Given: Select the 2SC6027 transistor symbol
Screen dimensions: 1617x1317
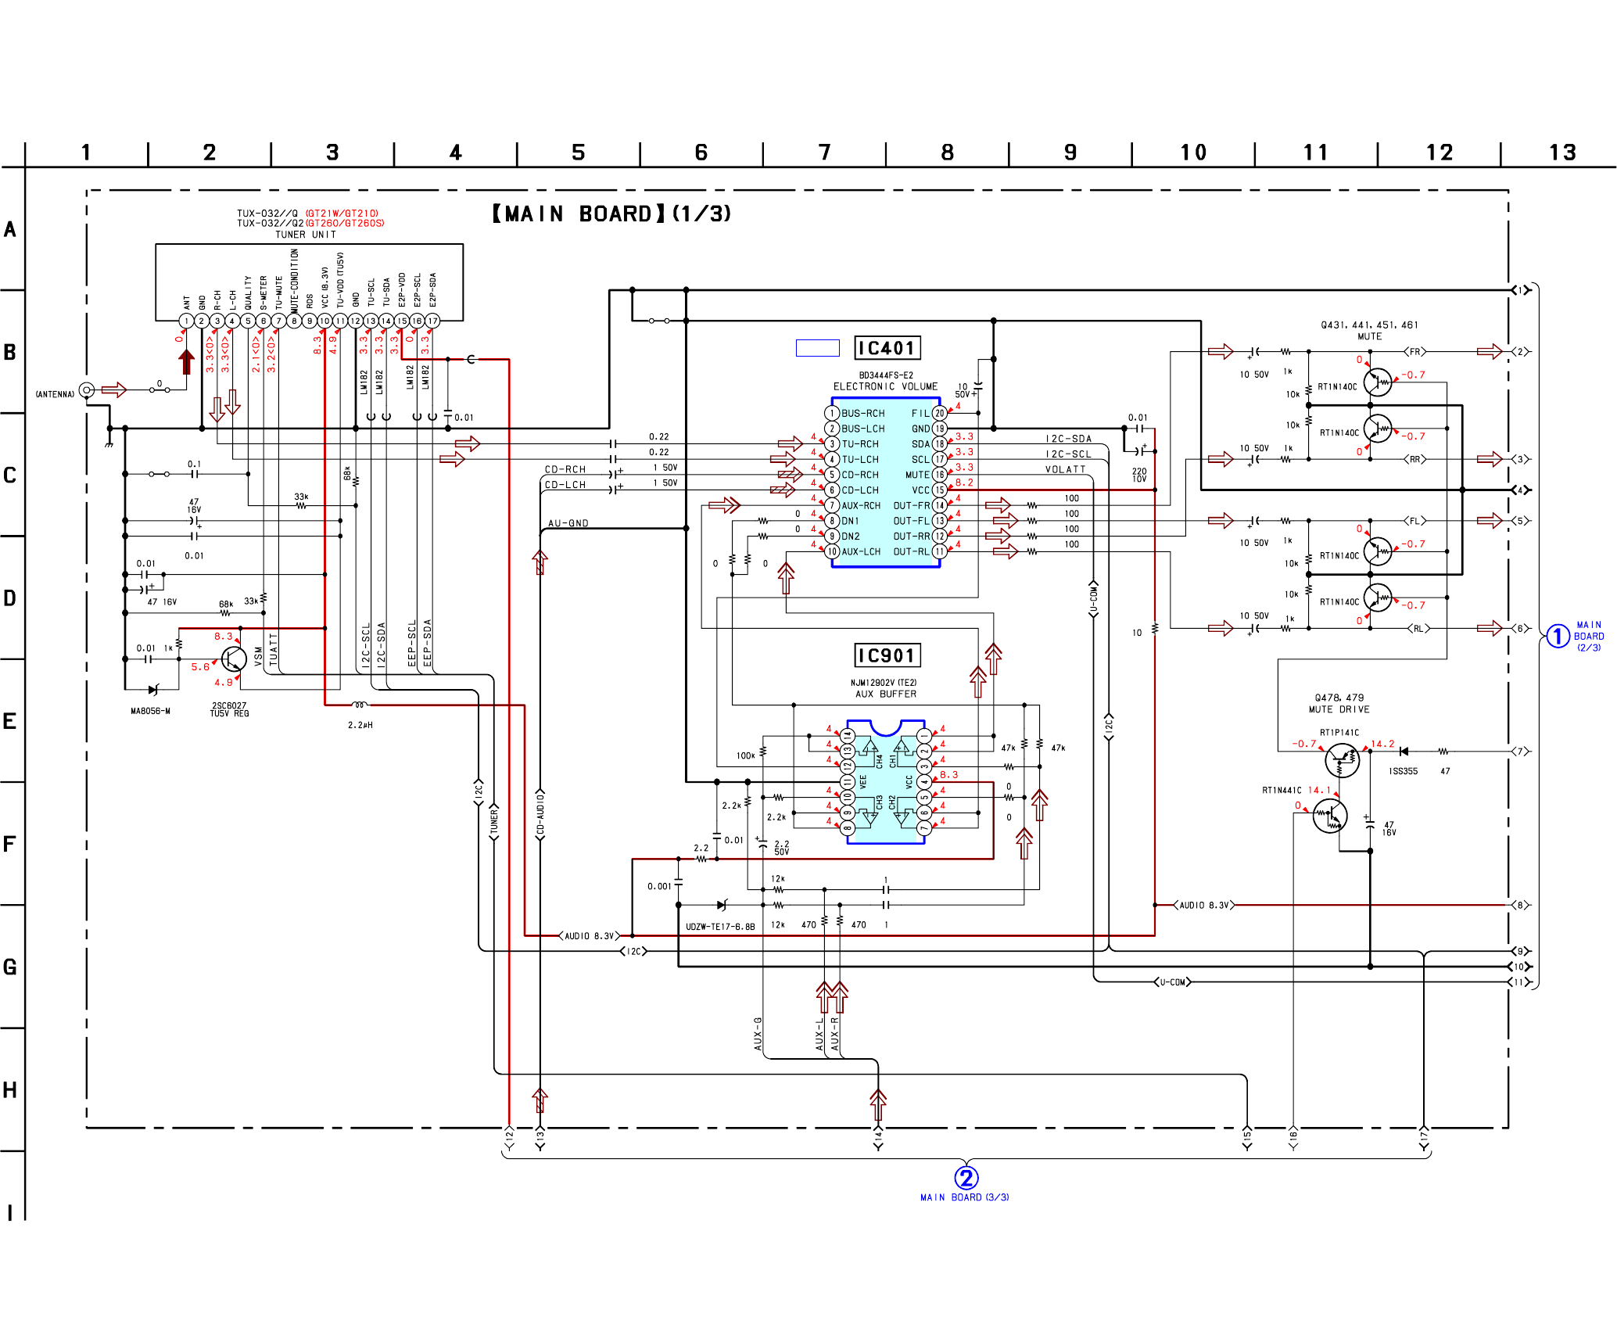Looking at the screenshot, I should coord(233,659).
